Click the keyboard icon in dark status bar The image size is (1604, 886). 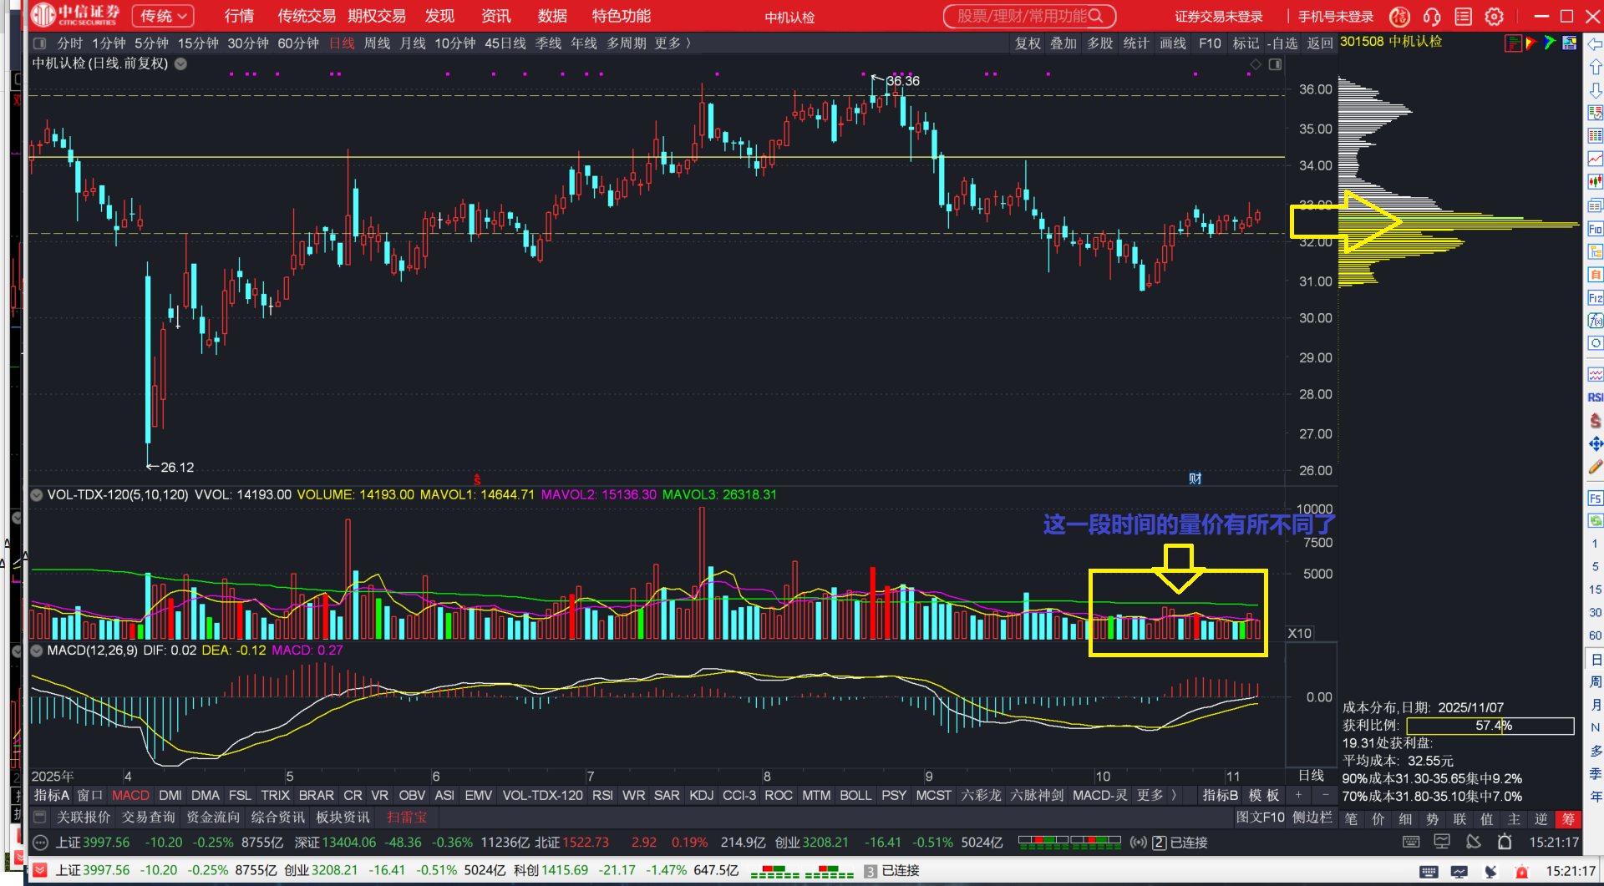pyautogui.click(x=1411, y=843)
